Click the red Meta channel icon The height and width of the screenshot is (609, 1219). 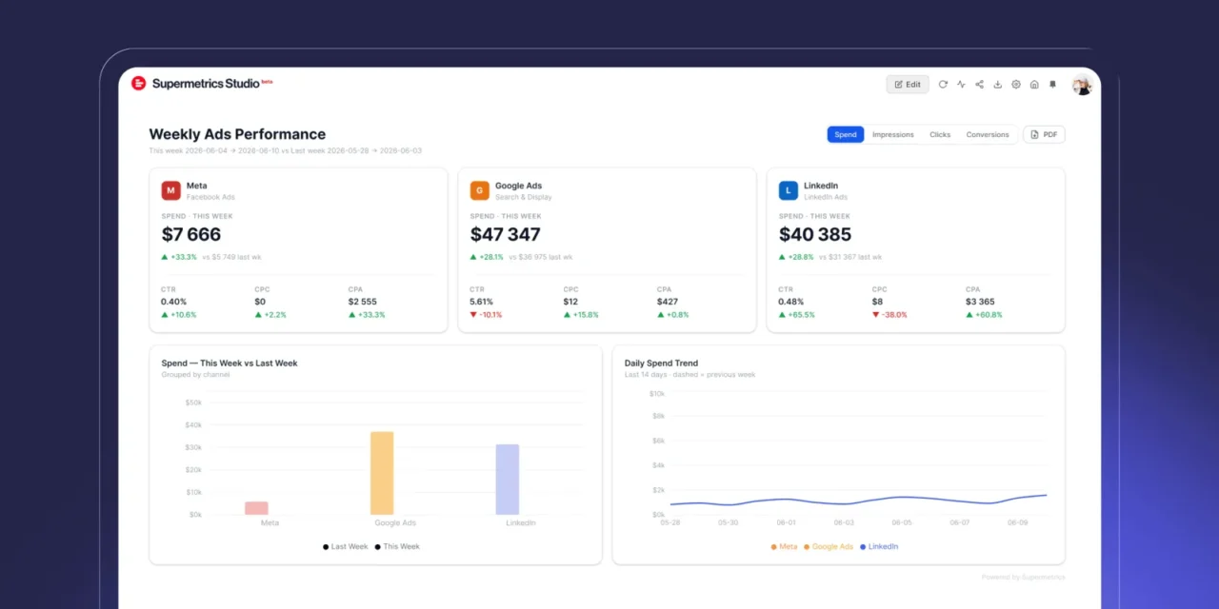click(171, 190)
